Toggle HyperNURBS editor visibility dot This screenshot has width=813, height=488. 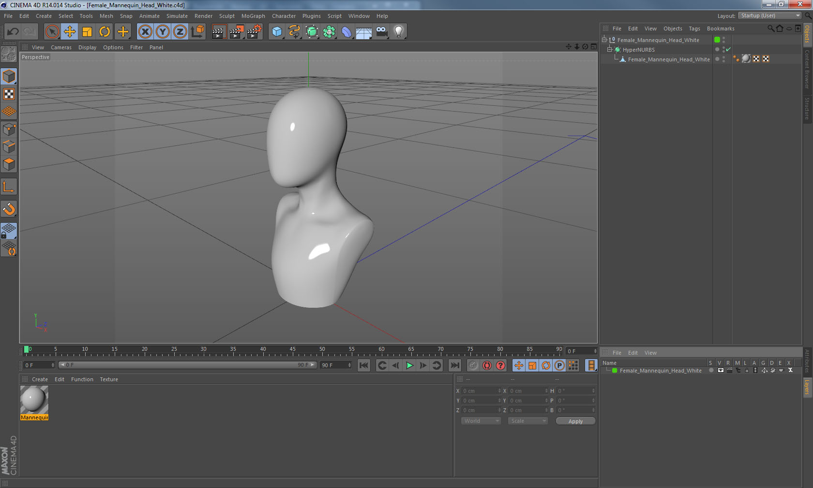tap(723, 47)
